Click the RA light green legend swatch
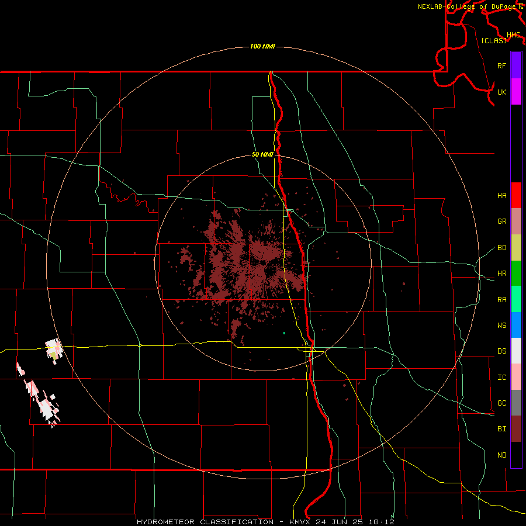The height and width of the screenshot is (526, 526). point(516,299)
